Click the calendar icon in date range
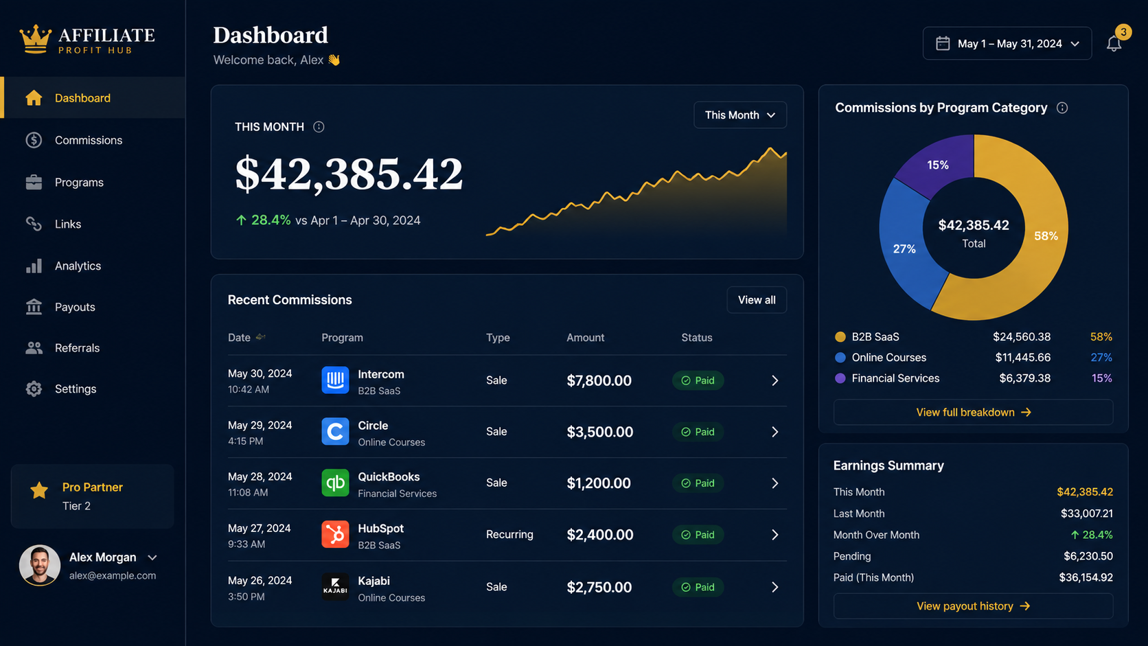This screenshot has height=646, width=1148. coord(943,43)
